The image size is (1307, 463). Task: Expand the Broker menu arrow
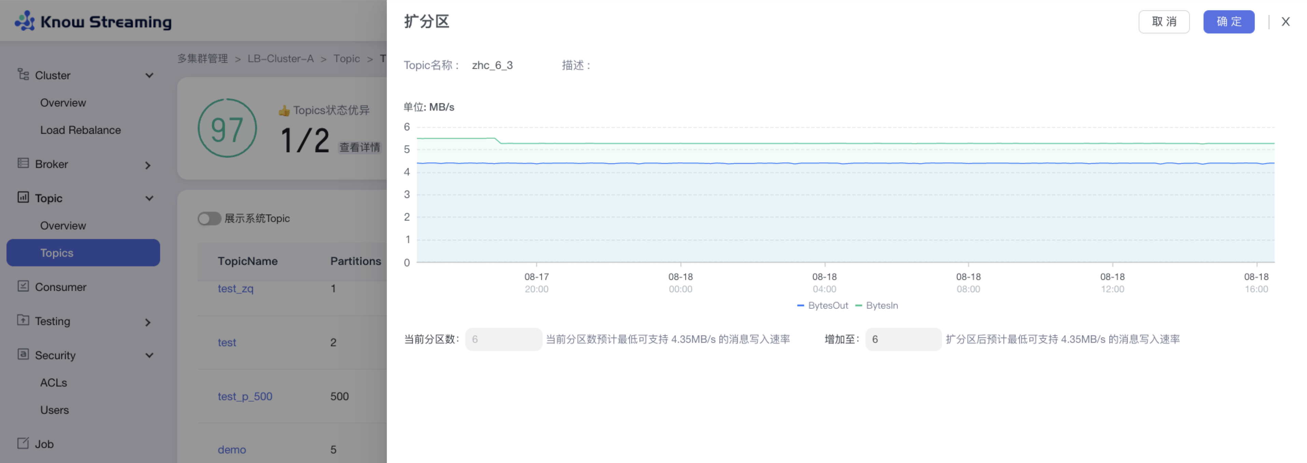click(x=147, y=165)
